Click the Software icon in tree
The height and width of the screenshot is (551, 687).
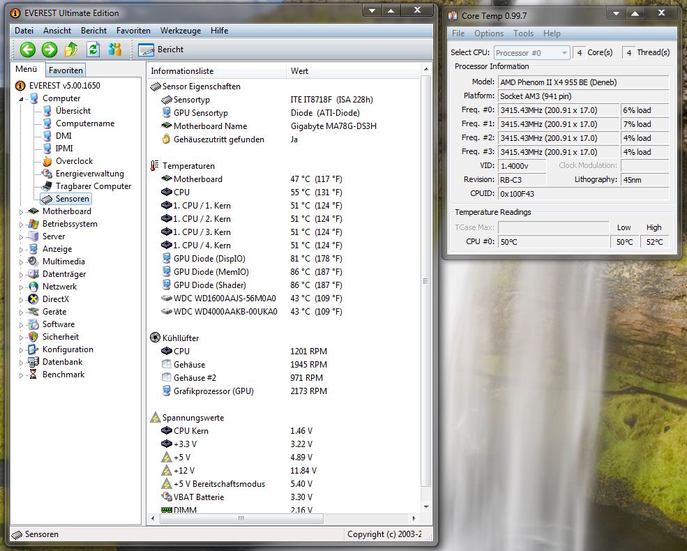[x=33, y=324]
